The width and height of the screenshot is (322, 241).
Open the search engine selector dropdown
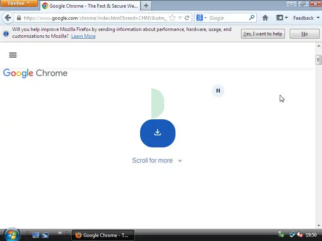click(202, 18)
